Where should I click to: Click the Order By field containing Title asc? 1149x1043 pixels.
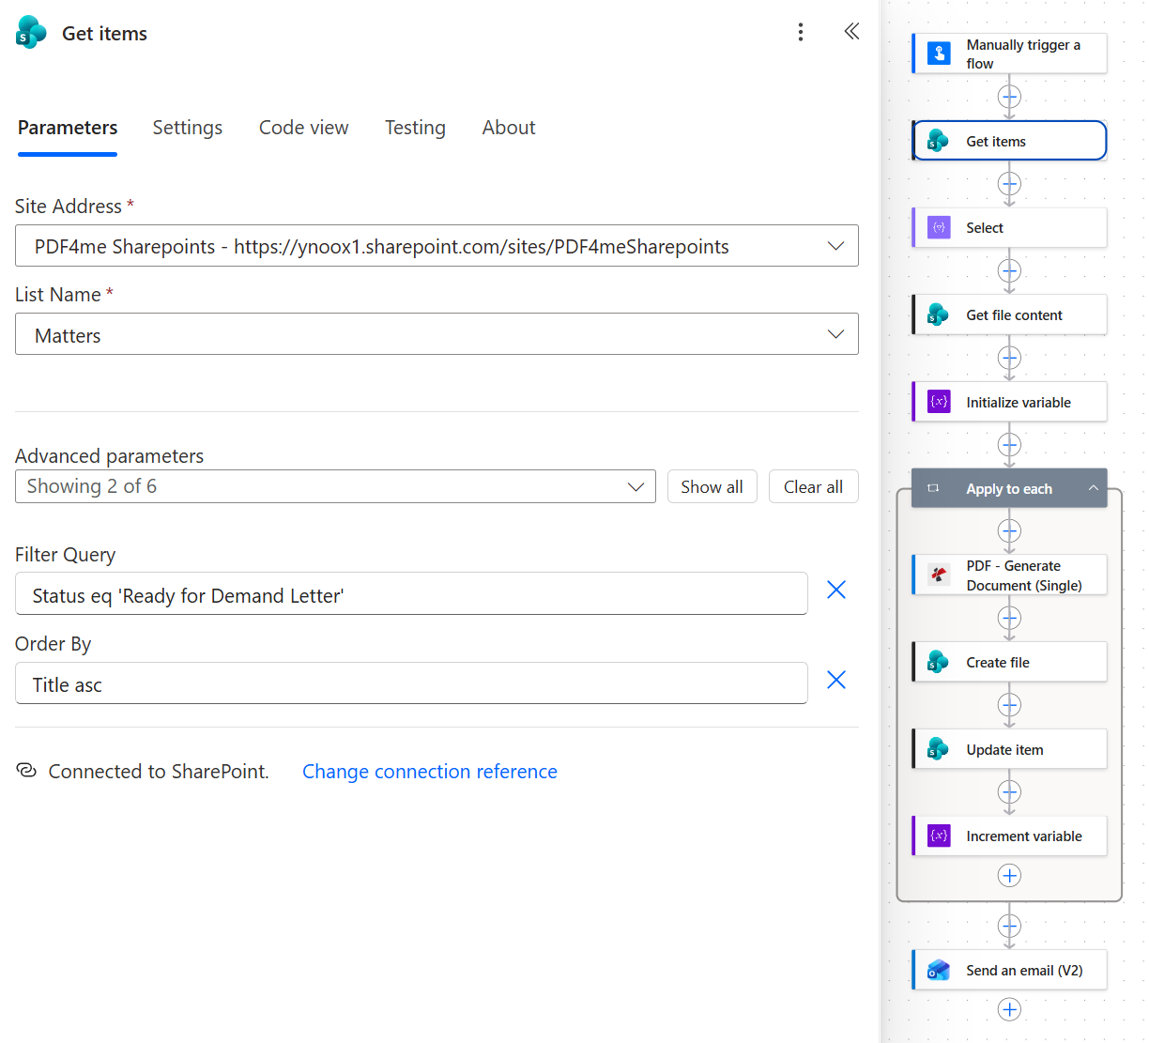tap(411, 683)
